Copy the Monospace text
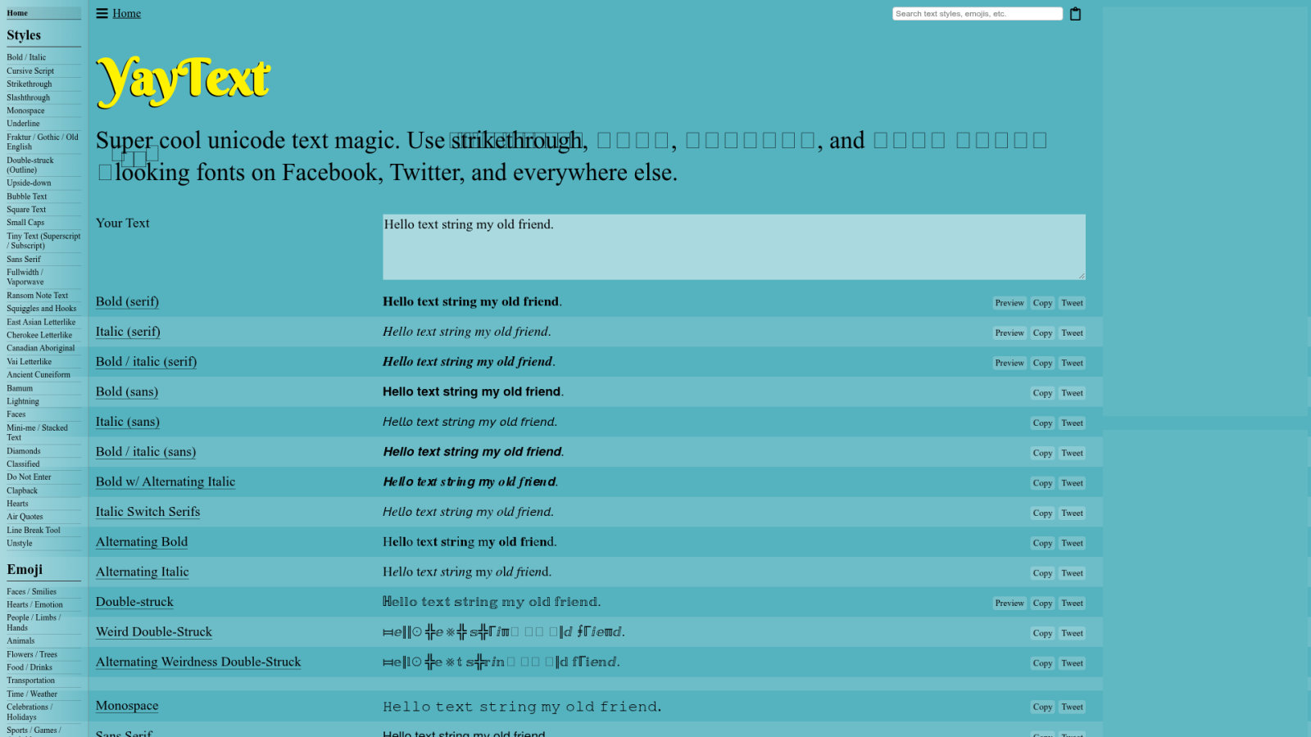The height and width of the screenshot is (737, 1311). 1042,708
